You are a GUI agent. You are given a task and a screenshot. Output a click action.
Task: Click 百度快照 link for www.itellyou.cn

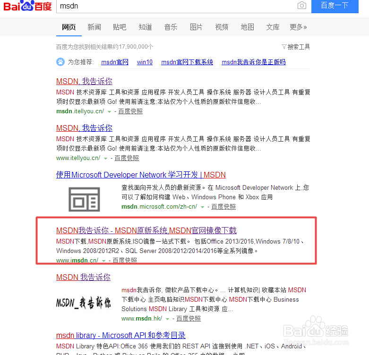pyautogui.click(x=127, y=158)
